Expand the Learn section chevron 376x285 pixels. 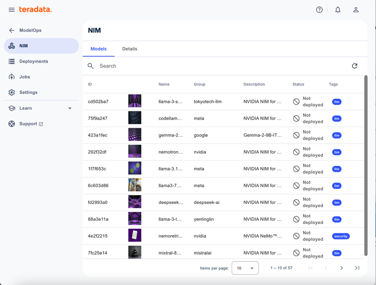[70, 108]
